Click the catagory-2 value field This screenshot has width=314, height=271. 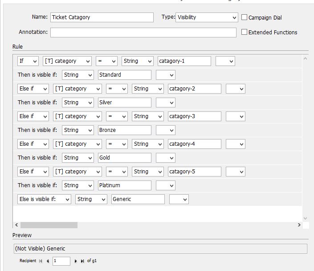click(x=195, y=89)
